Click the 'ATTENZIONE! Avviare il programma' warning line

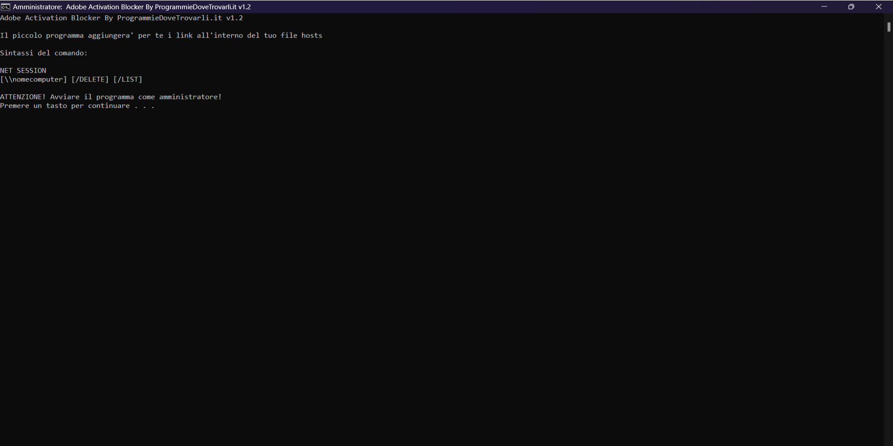[111, 97]
